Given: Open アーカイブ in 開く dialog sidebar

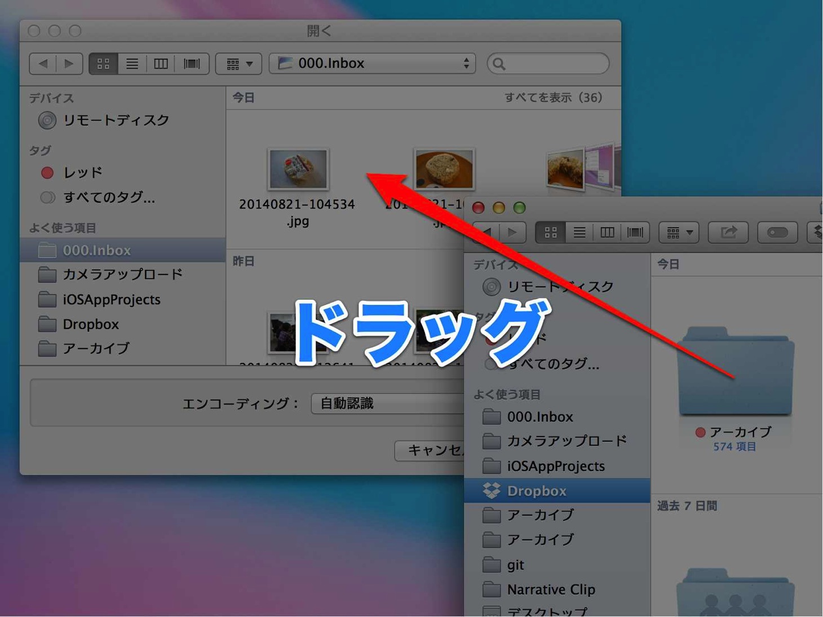Looking at the screenshot, I should [x=122, y=348].
